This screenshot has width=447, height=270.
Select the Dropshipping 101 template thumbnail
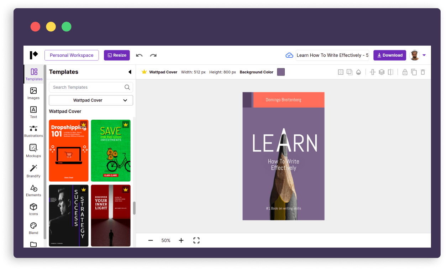click(69, 150)
